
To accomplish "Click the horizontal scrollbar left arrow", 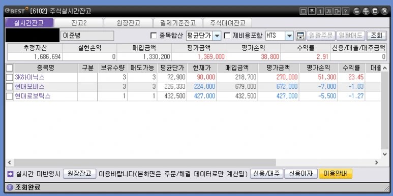I will [x=10, y=162].
